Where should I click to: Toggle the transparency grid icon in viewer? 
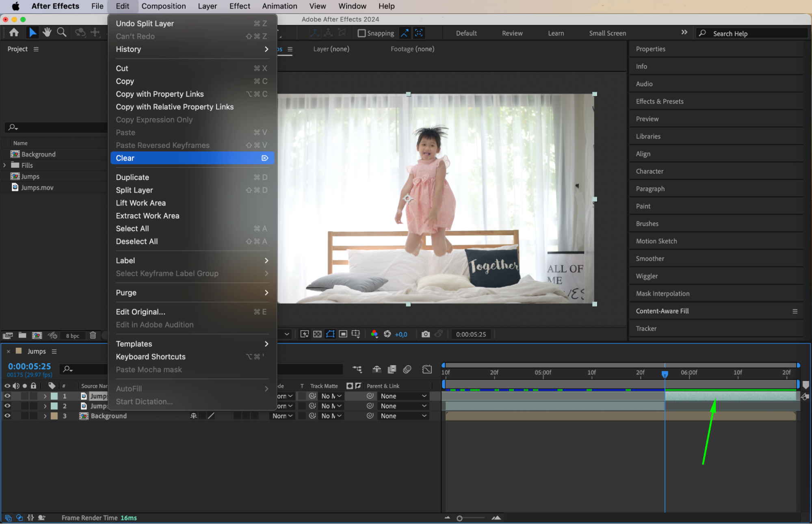click(317, 334)
